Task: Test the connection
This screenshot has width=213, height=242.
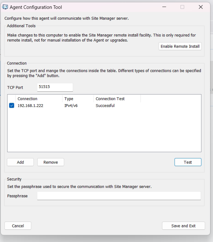Action: [188, 162]
